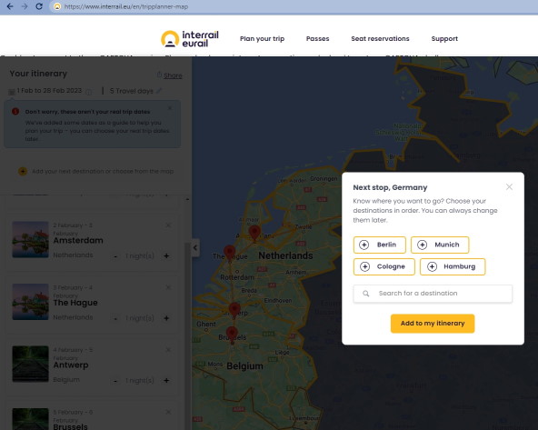The width and height of the screenshot is (538, 430).
Task: Click the Amsterdam map pin
Action: click(254, 233)
